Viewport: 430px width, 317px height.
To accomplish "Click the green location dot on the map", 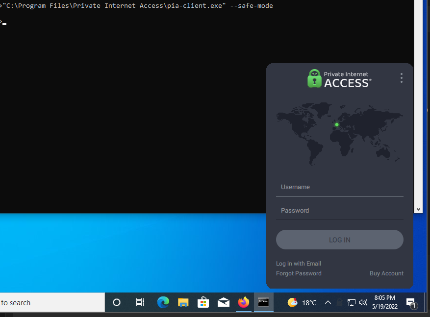I will [x=337, y=124].
